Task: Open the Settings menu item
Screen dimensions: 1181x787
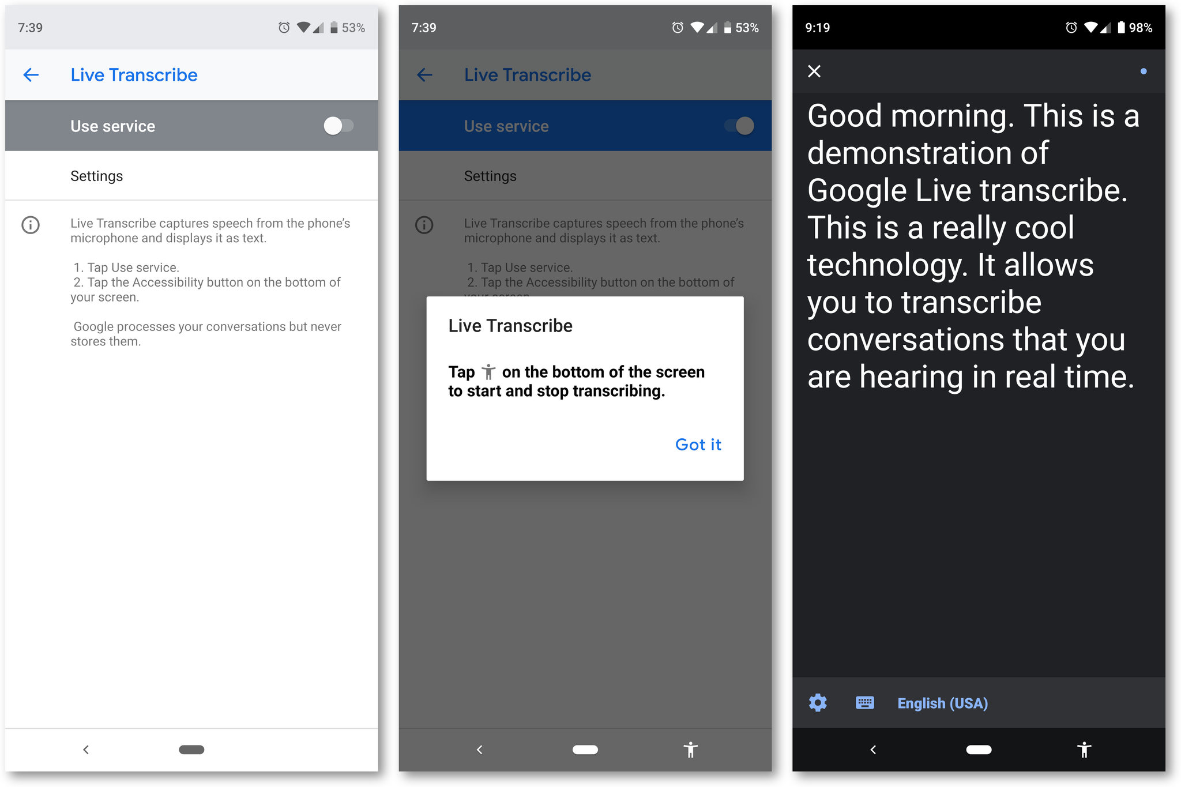Action: point(96,176)
